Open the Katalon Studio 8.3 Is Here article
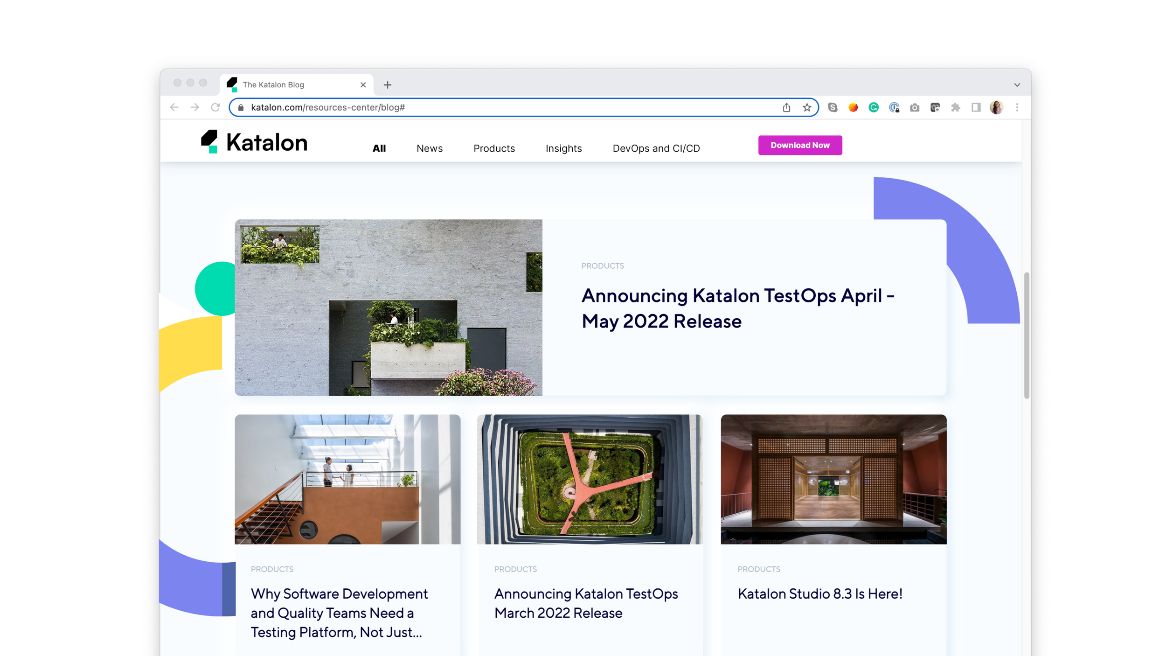This screenshot has width=1166, height=656. coord(820,594)
